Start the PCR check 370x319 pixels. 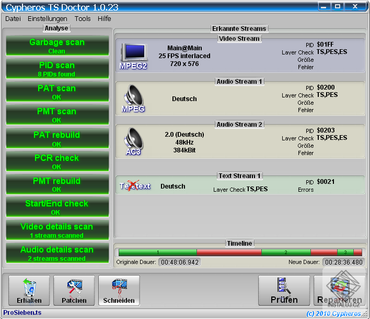coord(57,161)
